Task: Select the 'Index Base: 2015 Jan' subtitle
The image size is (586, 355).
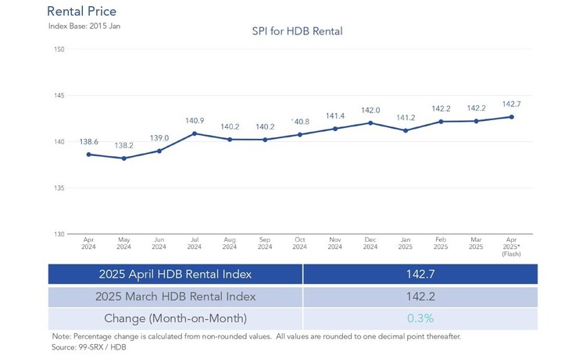Action: tap(84, 26)
